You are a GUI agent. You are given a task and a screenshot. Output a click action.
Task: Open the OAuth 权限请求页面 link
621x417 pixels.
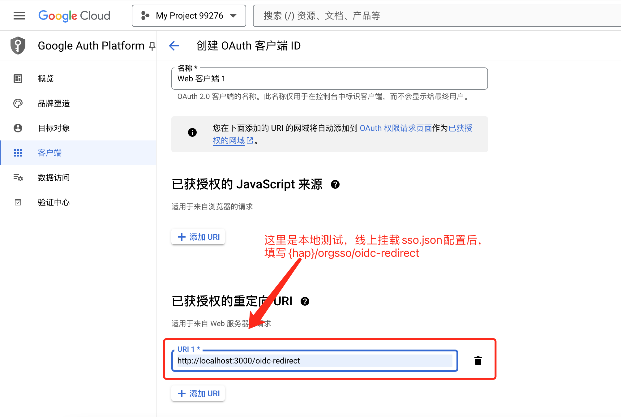point(396,128)
